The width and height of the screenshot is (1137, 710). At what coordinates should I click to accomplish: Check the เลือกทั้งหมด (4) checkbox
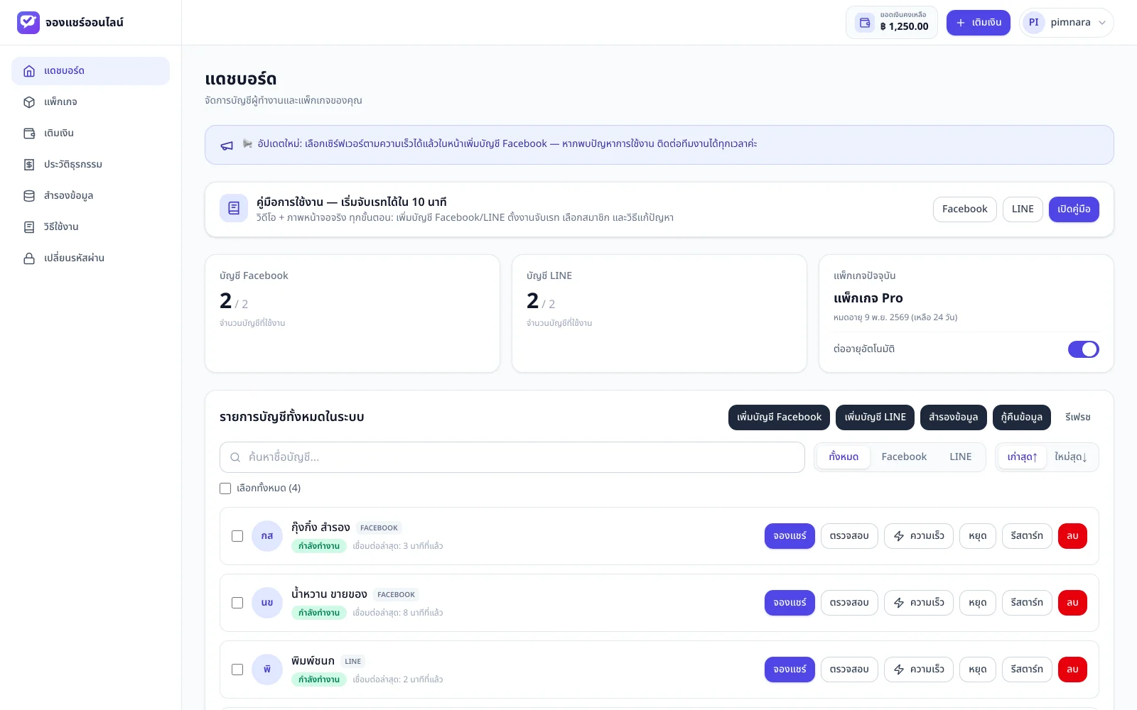225,488
